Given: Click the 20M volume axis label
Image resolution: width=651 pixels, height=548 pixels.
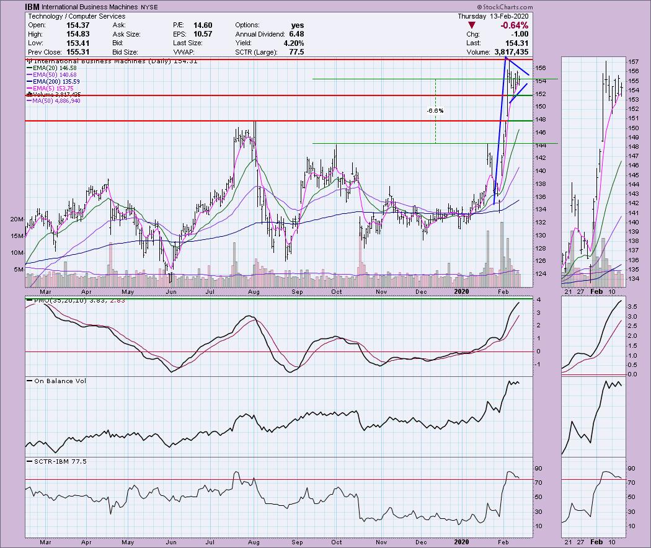Looking at the screenshot, I should [17, 219].
